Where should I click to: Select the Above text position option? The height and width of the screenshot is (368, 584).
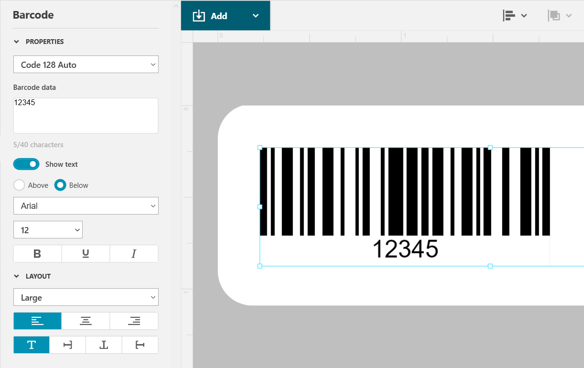click(x=19, y=185)
